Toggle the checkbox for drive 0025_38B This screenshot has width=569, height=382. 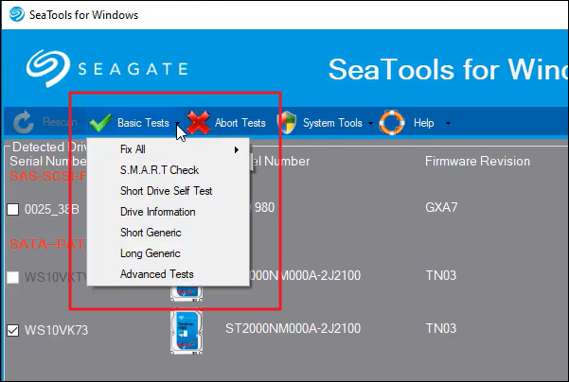tap(13, 209)
